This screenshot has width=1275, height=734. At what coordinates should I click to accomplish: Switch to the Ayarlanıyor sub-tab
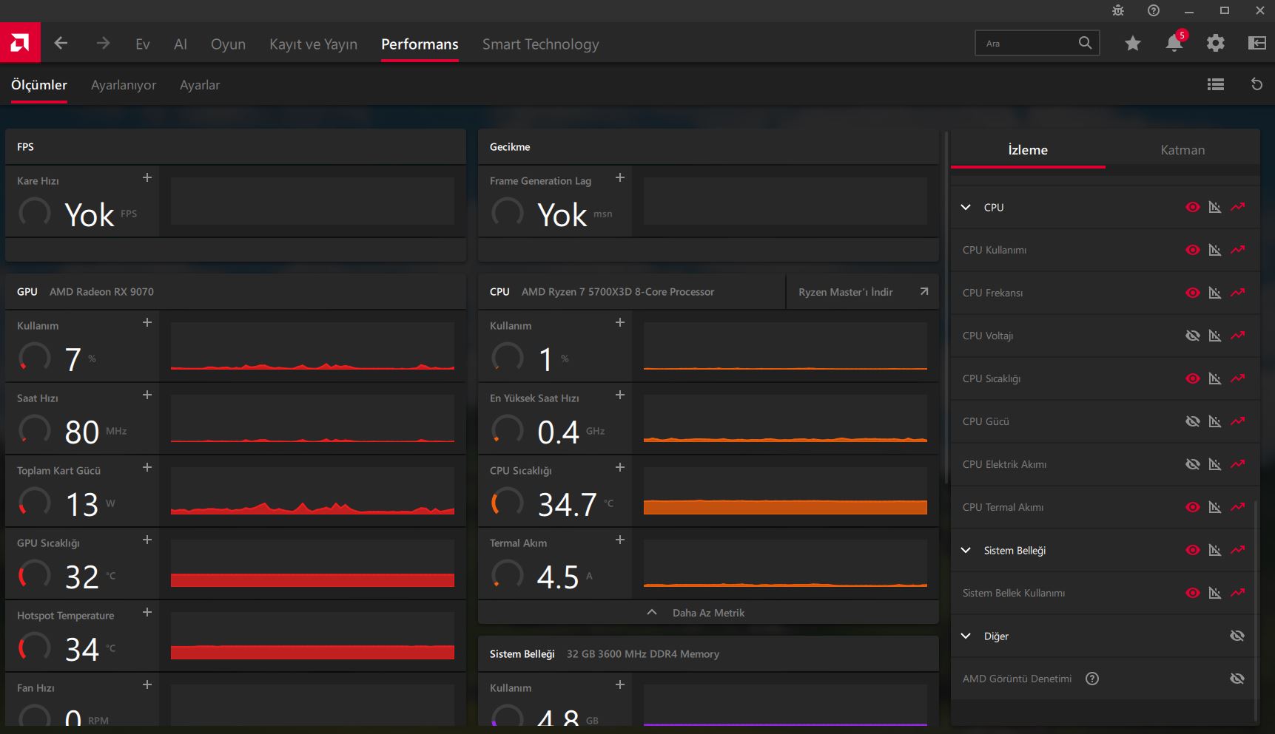[124, 85]
